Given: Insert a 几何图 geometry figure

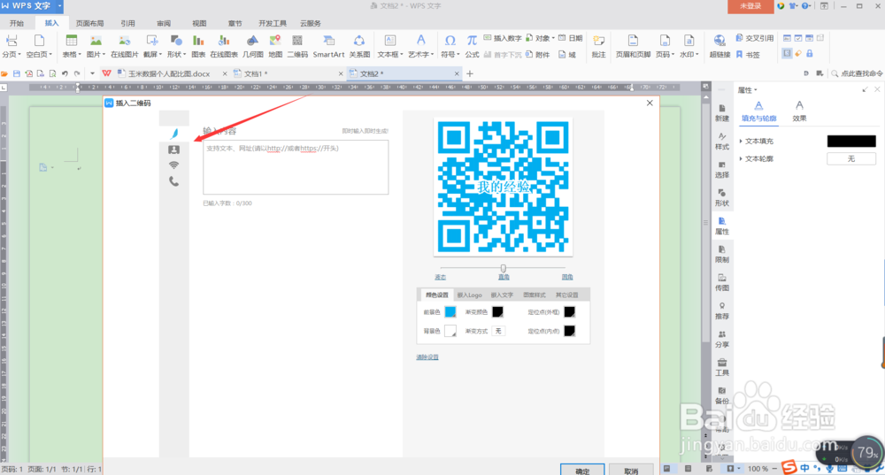Looking at the screenshot, I should point(252,46).
